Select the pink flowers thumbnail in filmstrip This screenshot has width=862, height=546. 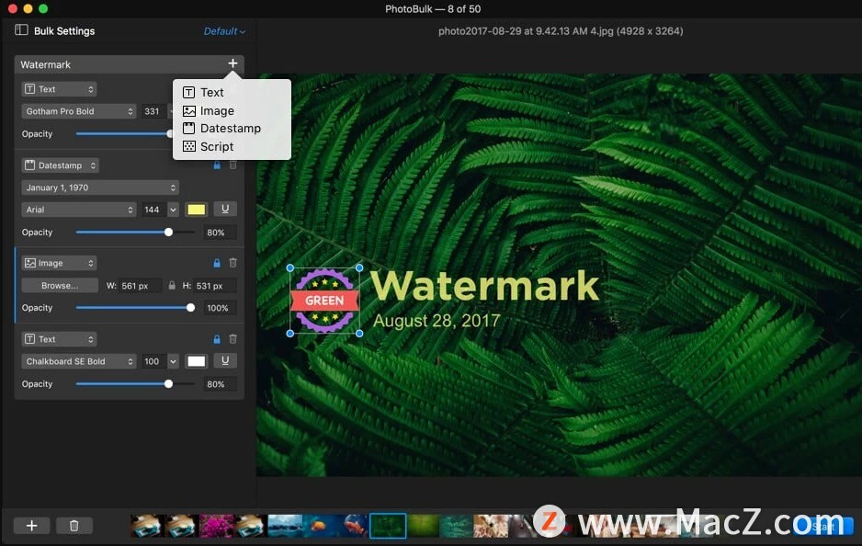click(216, 526)
